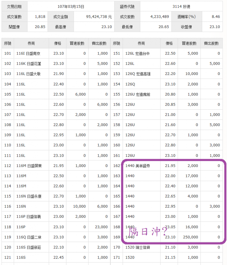
Task: Click the 23,000 sell volume in row 118
Action: coord(101,227)
